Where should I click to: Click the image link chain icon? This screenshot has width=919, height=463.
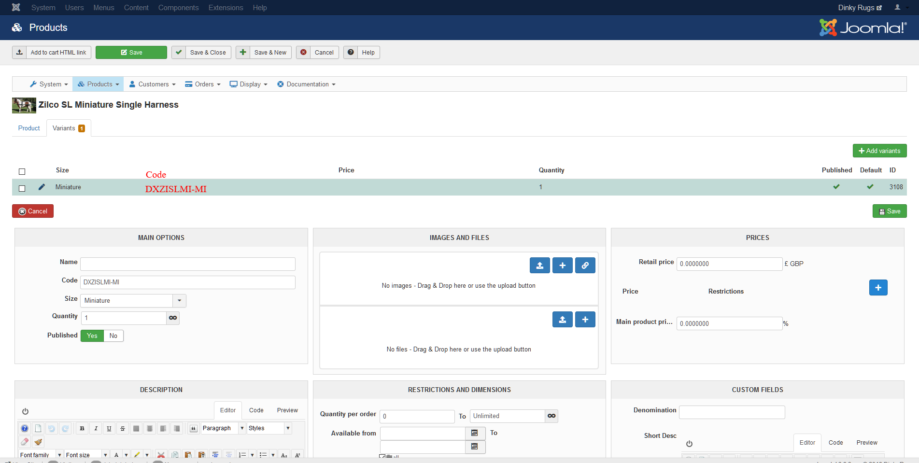tap(585, 265)
